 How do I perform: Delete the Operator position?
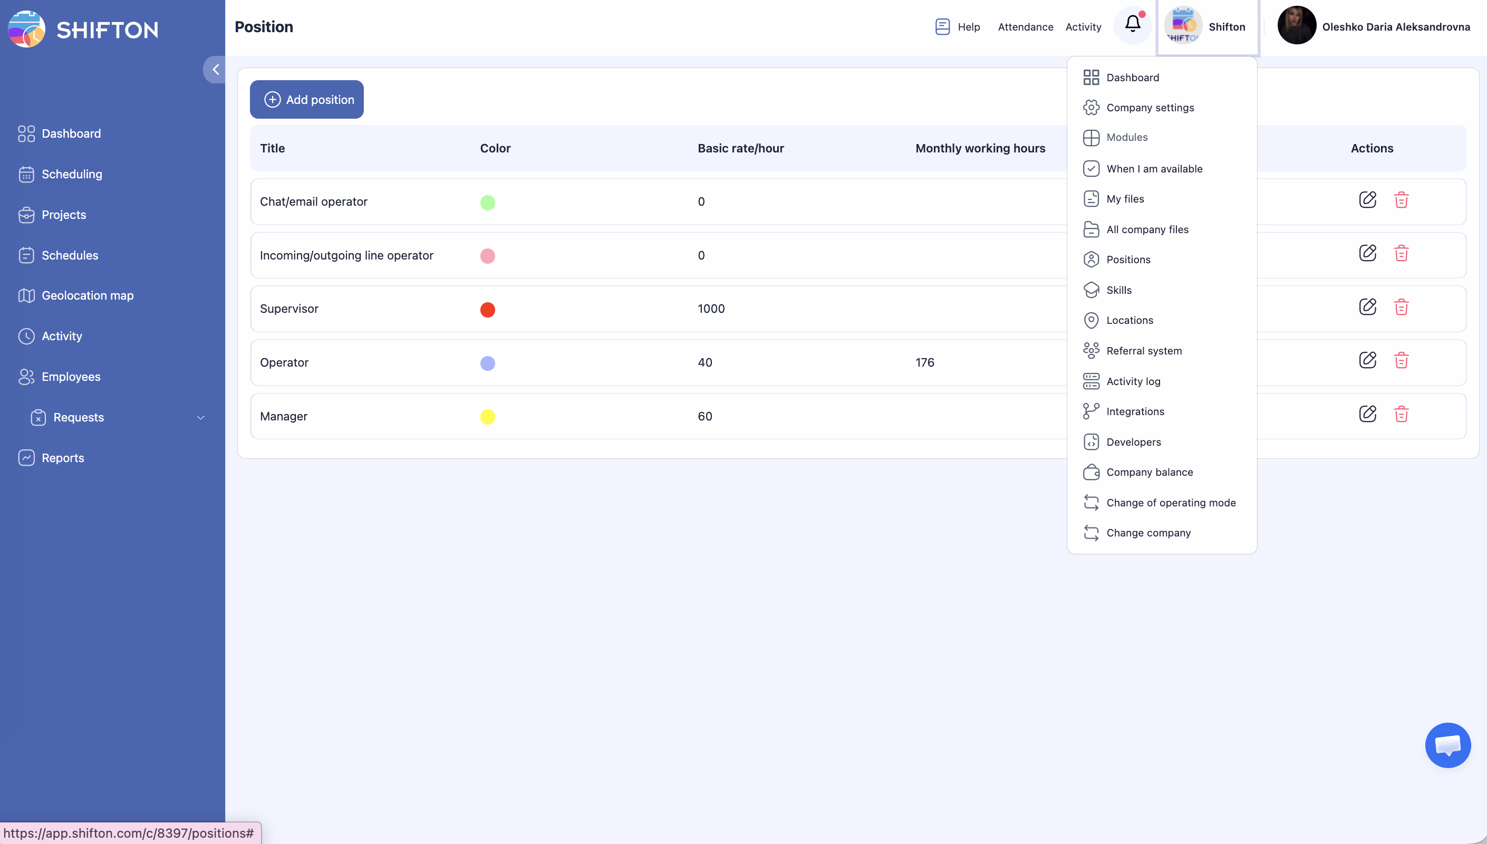coord(1401,361)
